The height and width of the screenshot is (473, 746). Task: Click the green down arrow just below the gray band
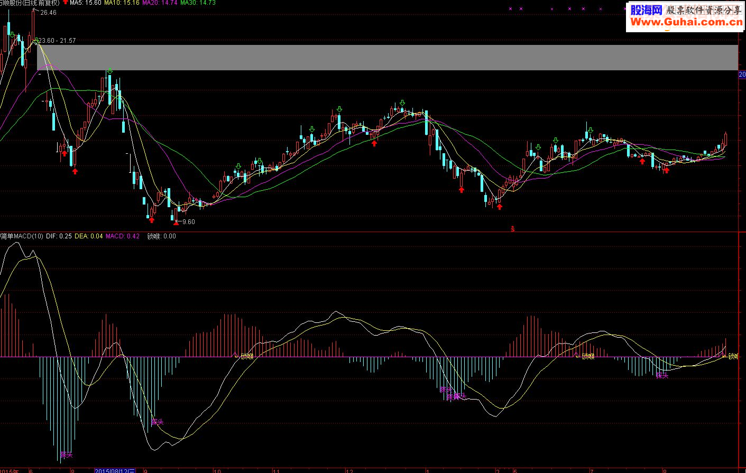click(110, 71)
